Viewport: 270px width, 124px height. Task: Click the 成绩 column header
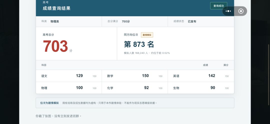tap(205, 65)
